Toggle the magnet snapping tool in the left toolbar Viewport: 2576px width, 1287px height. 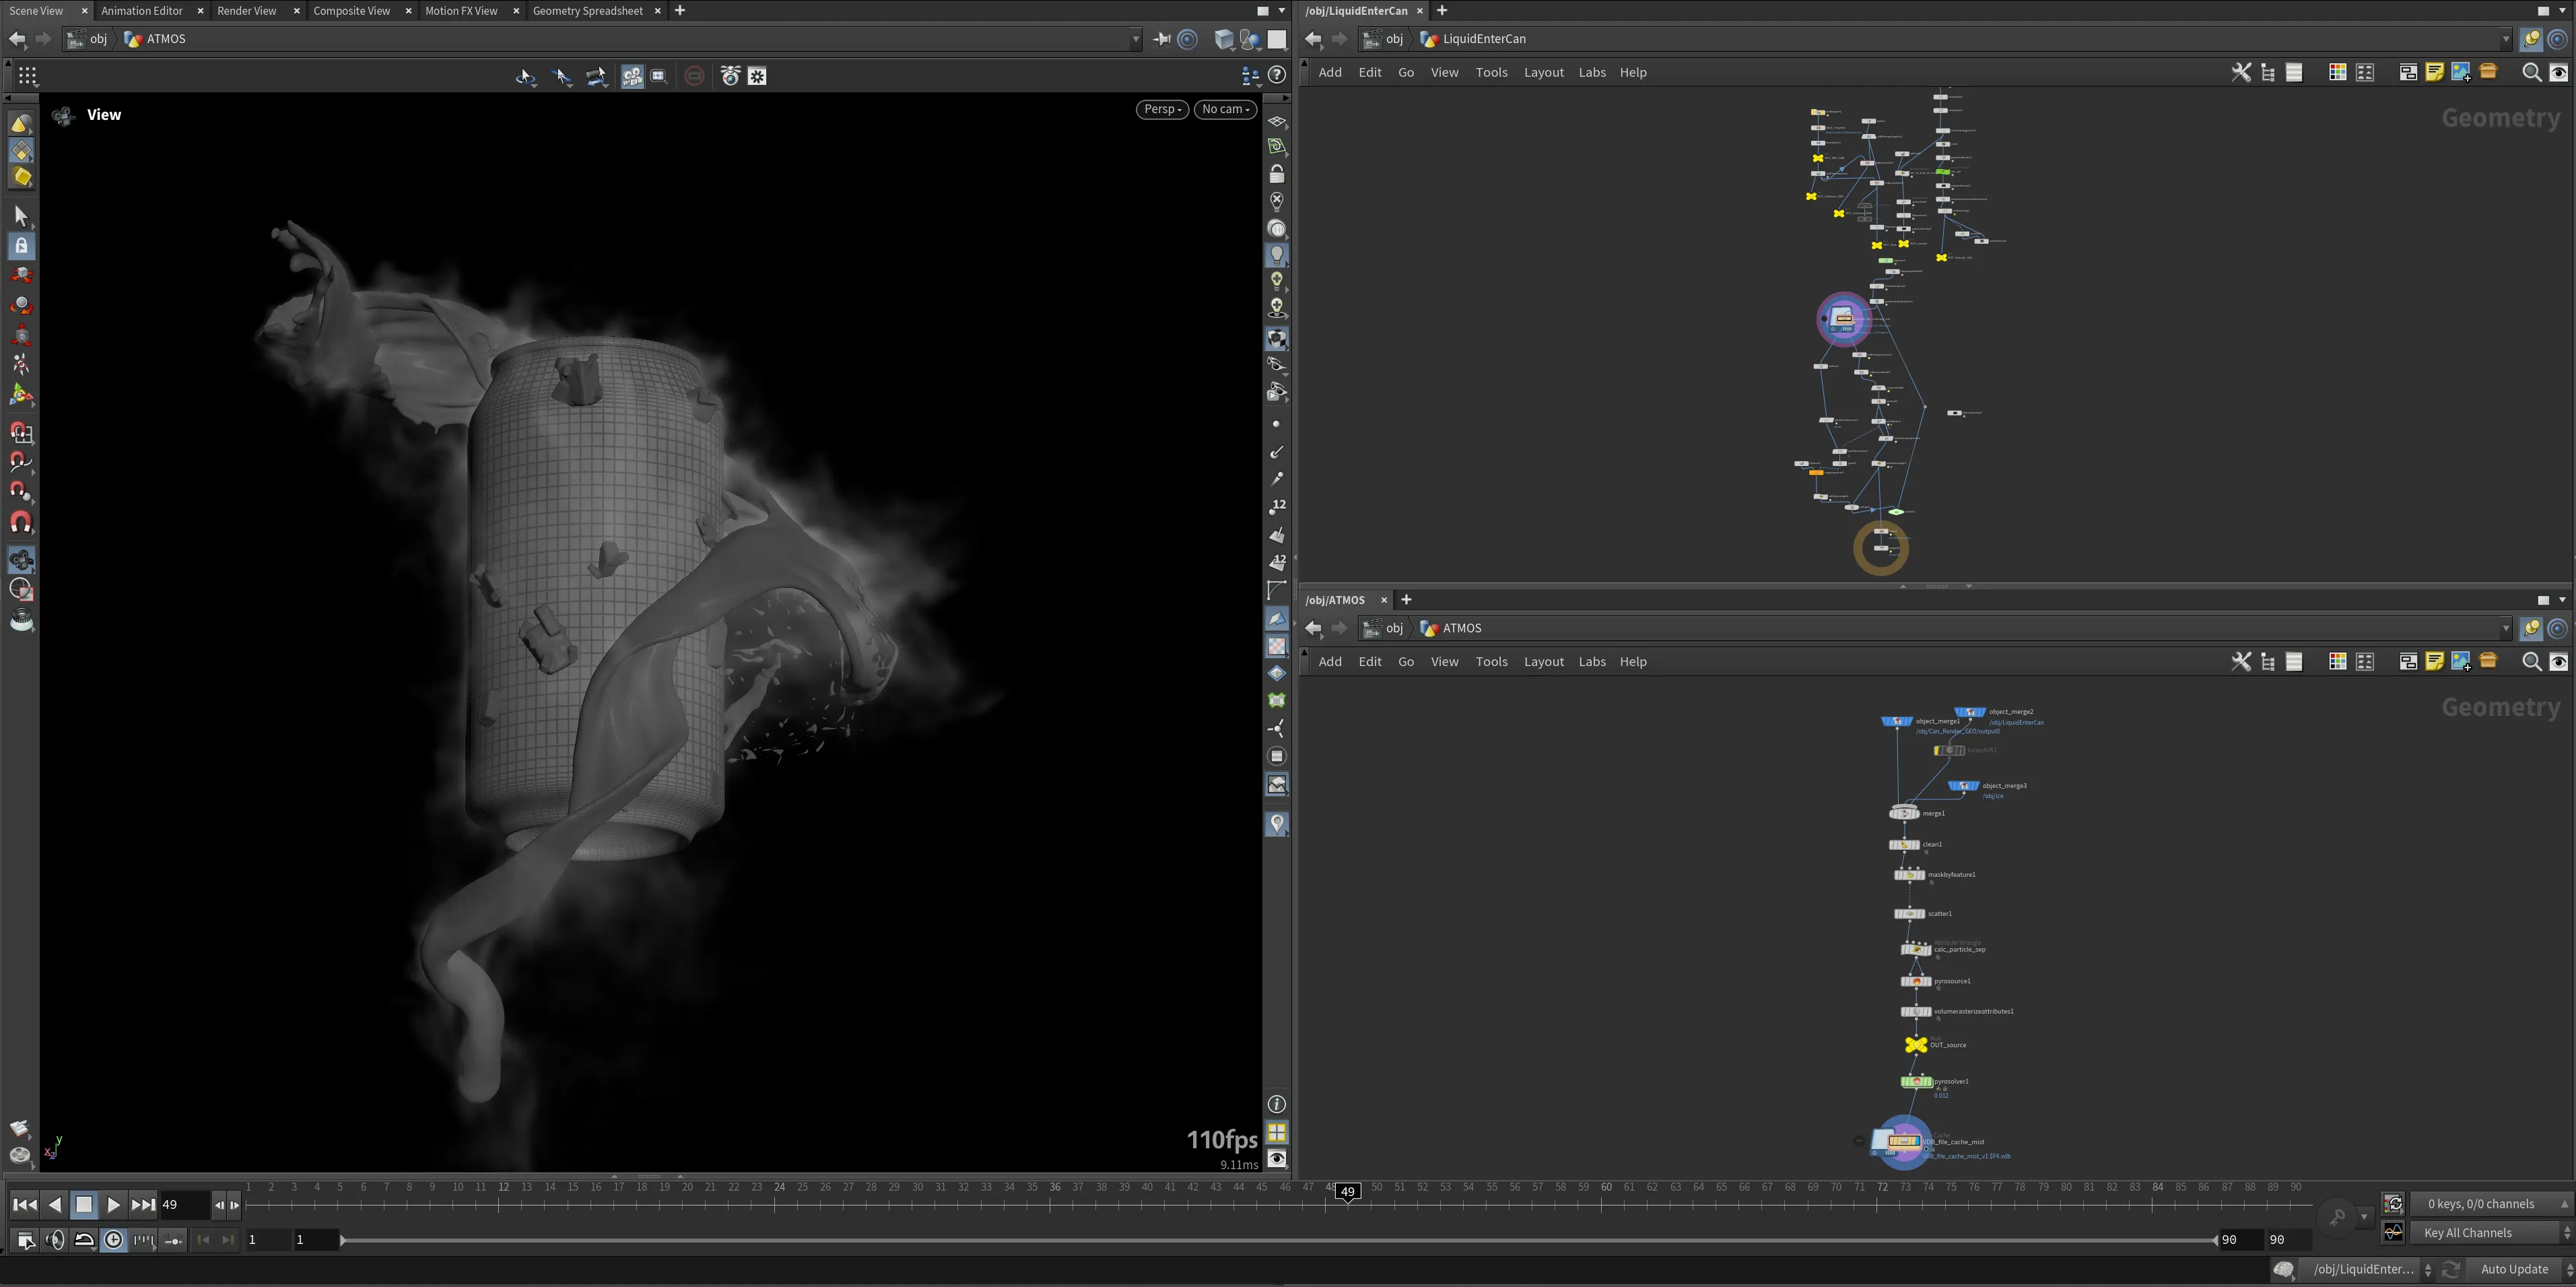point(21,522)
